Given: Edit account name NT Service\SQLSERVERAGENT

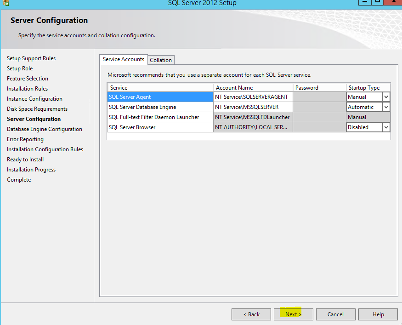Looking at the screenshot, I should click(253, 97).
